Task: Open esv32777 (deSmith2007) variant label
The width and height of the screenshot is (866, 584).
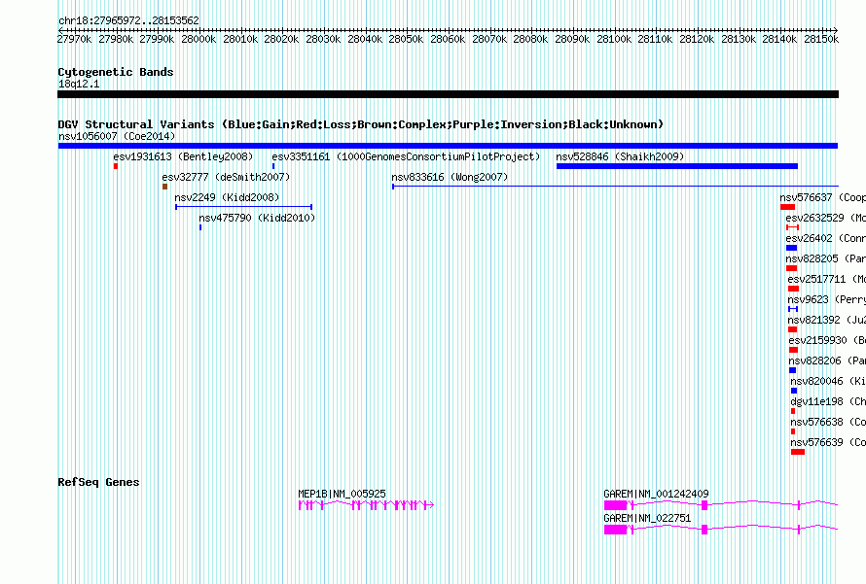Action: [x=226, y=177]
